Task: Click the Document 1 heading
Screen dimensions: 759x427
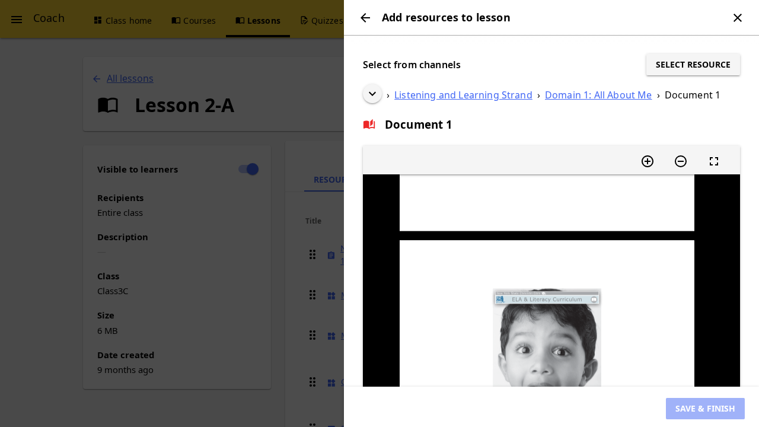Action: (x=419, y=125)
